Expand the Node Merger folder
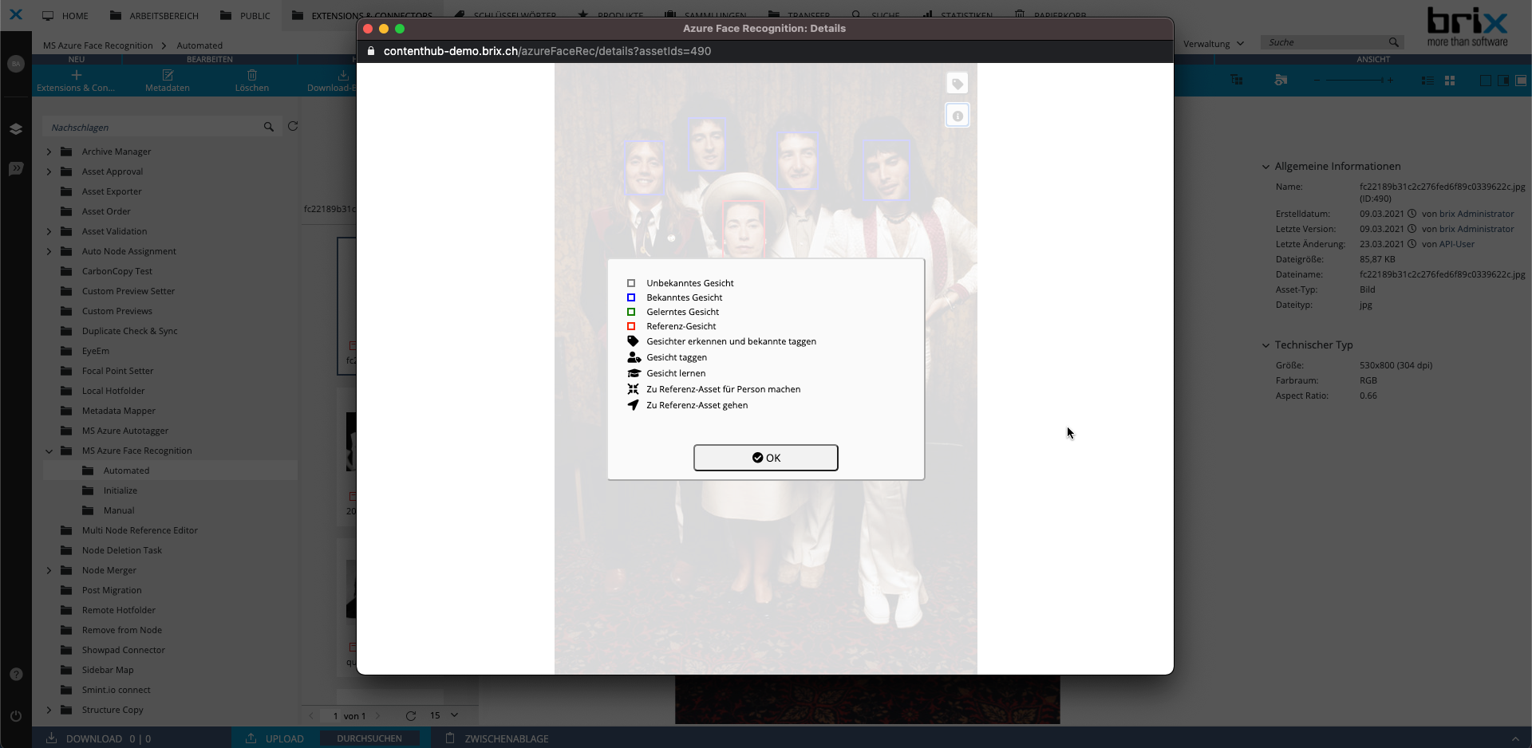1532x748 pixels. (49, 570)
